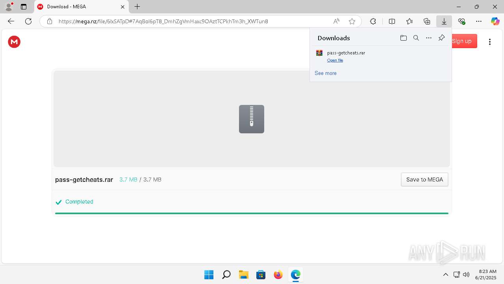Go back to the previous page
This screenshot has height=284, width=504.
(x=11, y=21)
